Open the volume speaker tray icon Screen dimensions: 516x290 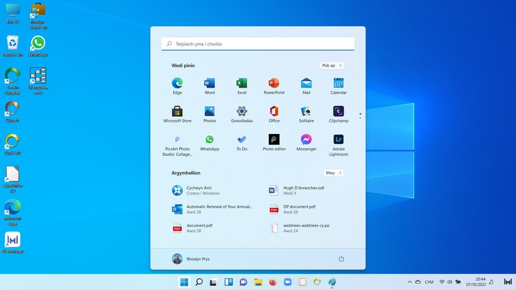click(450, 282)
